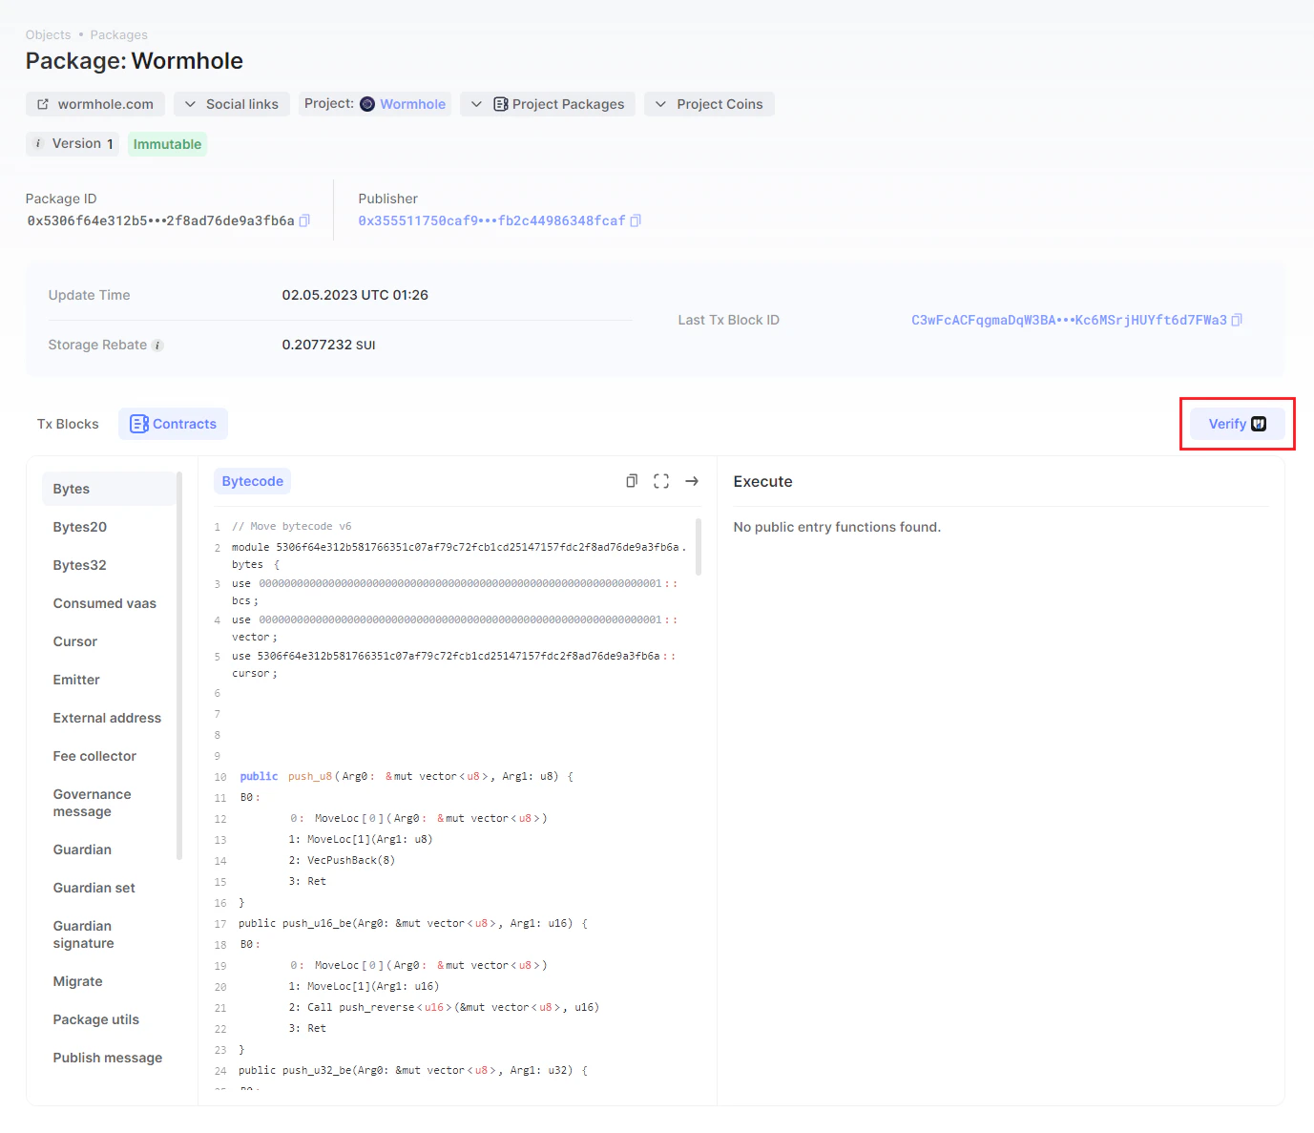1314x1133 pixels.
Task: Click the 'public push_u32_be' function line
Action: (x=413, y=1071)
